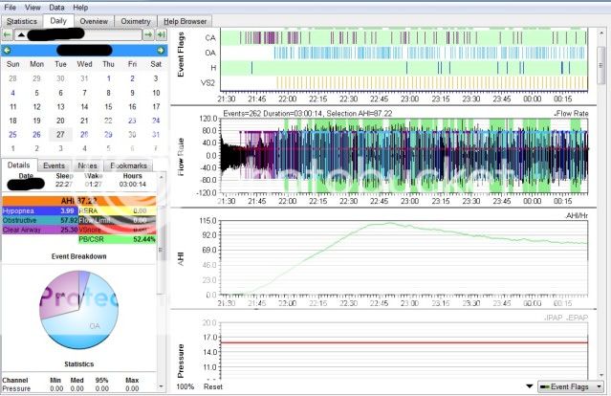The height and width of the screenshot is (396, 611).
Task: Click the details panel scrollbar
Action: pos(162,250)
